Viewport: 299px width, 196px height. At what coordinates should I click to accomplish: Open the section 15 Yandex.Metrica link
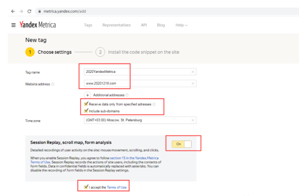134,158
